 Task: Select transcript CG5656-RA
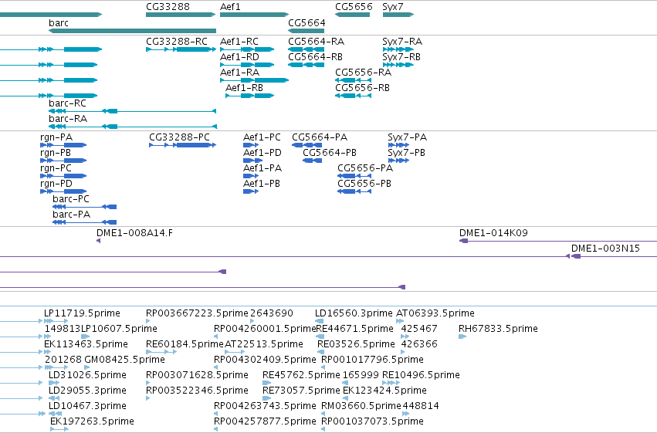[354, 80]
